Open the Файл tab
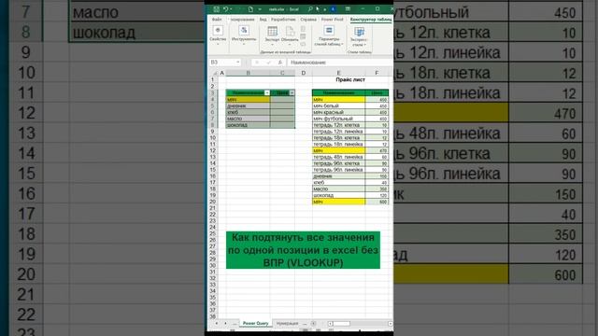598x336 pixels. click(x=217, y=20)
